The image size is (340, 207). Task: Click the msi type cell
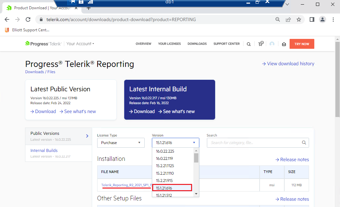[272, 185]
